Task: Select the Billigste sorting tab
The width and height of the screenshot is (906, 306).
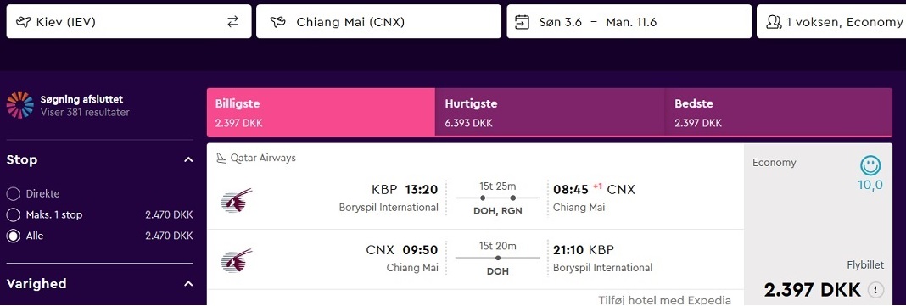Action: 321,113
